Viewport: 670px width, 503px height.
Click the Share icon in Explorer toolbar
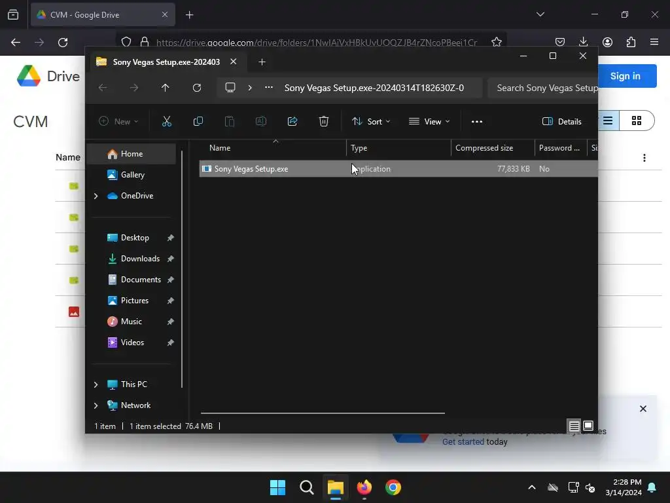coord(292,121)
